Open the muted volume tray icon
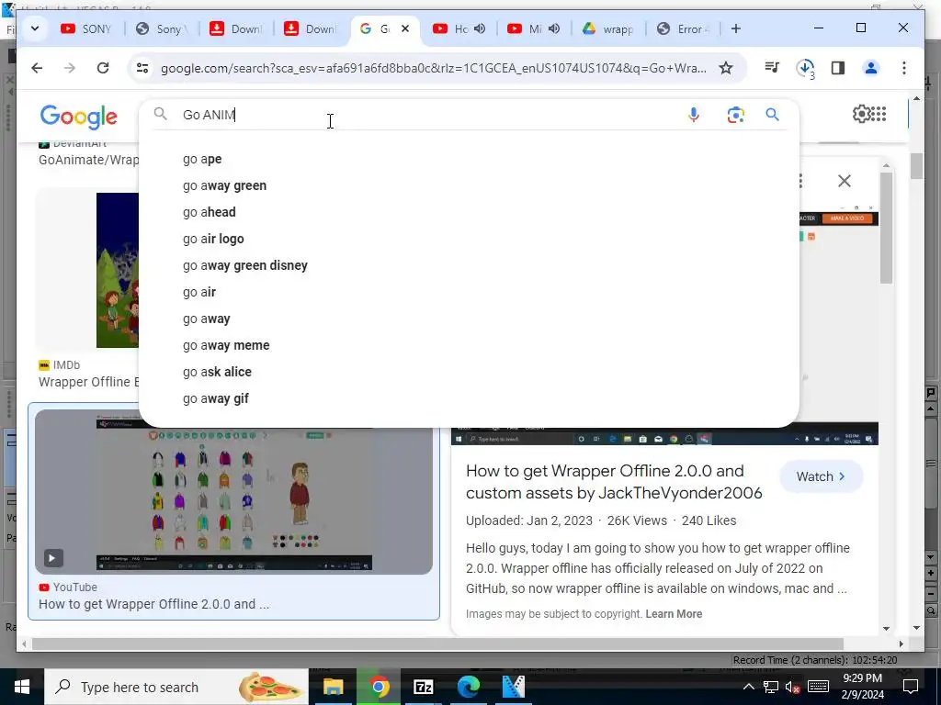Viewport: 941px width, 705px height. (793, 687)
